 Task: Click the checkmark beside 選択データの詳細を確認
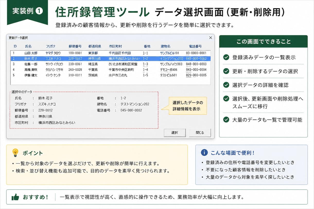(x=226, y=85)
